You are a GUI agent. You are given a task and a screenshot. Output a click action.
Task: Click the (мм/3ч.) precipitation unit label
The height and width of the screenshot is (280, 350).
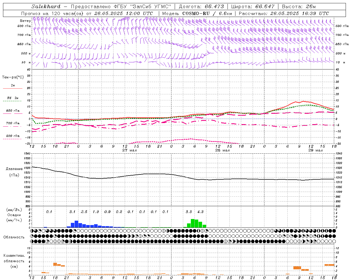(14, 210)
